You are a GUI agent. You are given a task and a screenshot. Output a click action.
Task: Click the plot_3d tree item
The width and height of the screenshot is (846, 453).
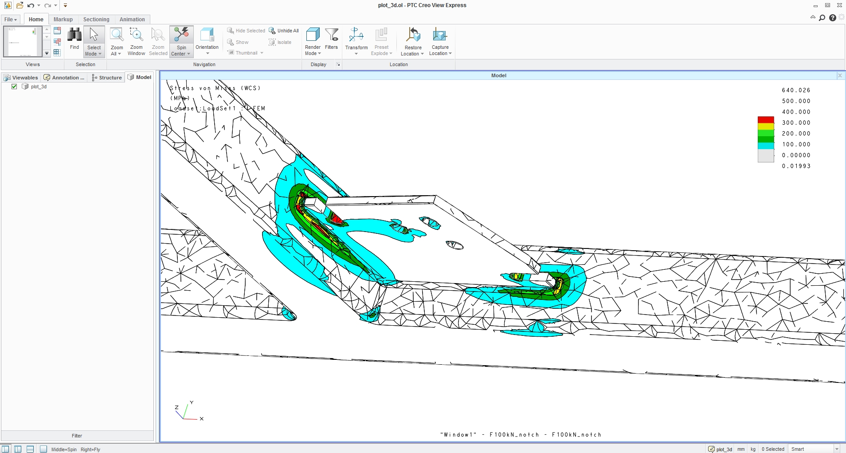pyautogui.click(x=39, y=87)
